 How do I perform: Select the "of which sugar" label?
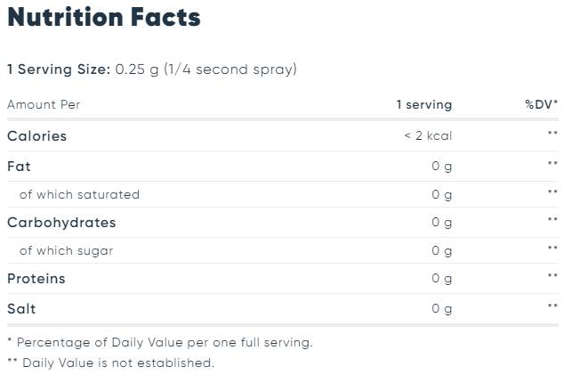pyautogui.click(x=67, y=251)
